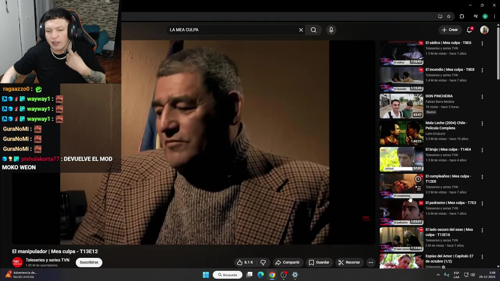Open options menu for El lado oscuro video
The image size is (500, 281).
point(482,230)
